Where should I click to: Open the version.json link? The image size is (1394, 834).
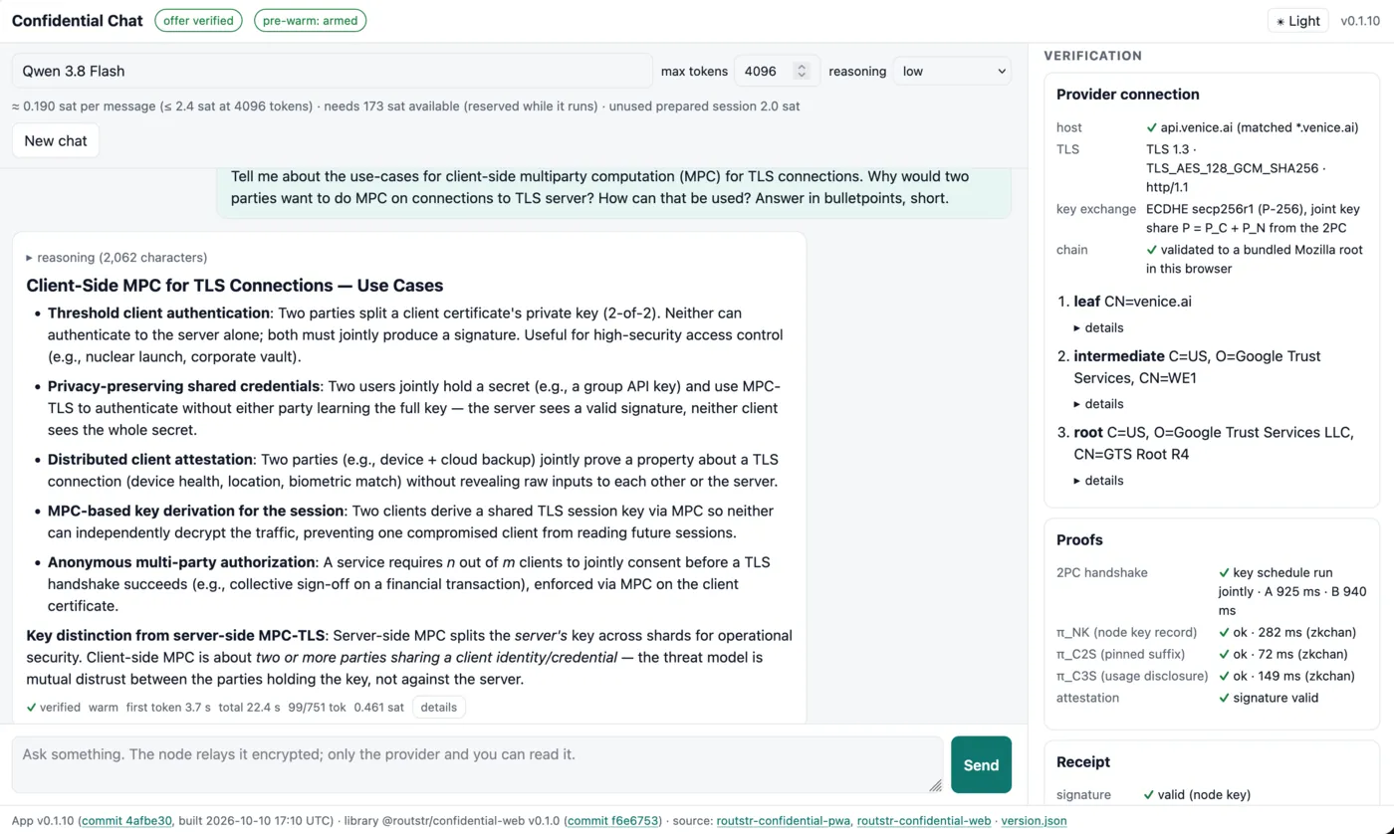(1034, 821)
